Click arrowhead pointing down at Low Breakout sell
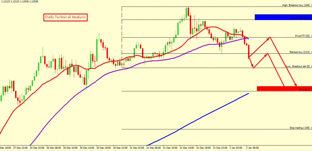 pos(252,67)
